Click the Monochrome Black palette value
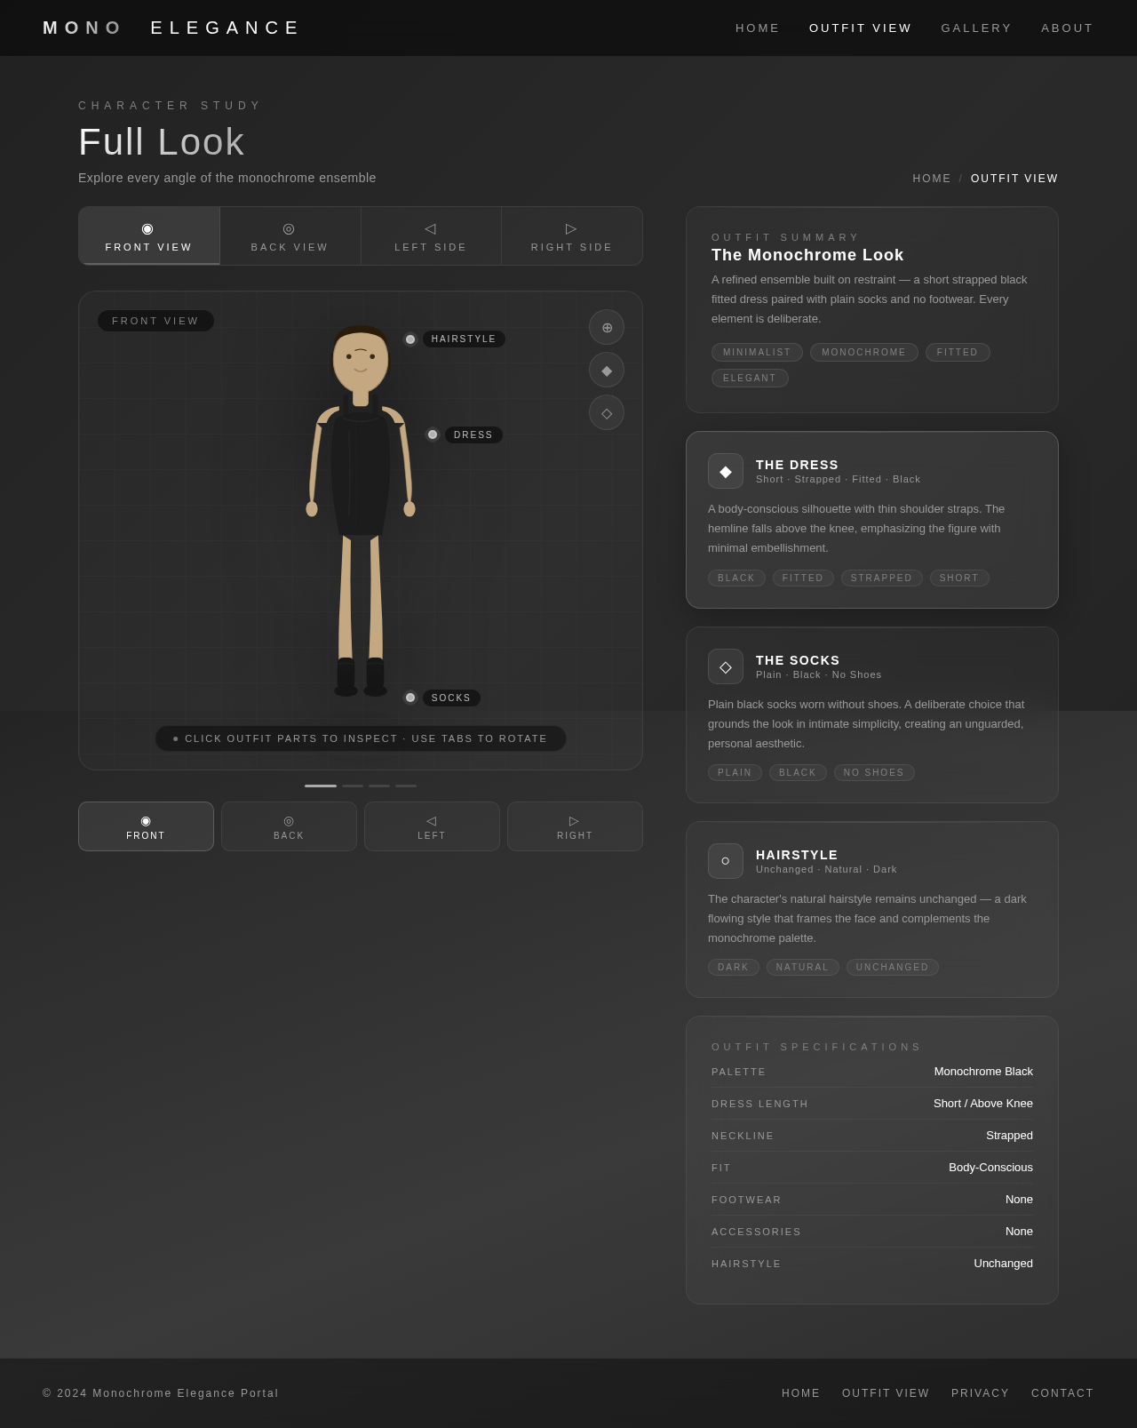 pos(983,1072)
